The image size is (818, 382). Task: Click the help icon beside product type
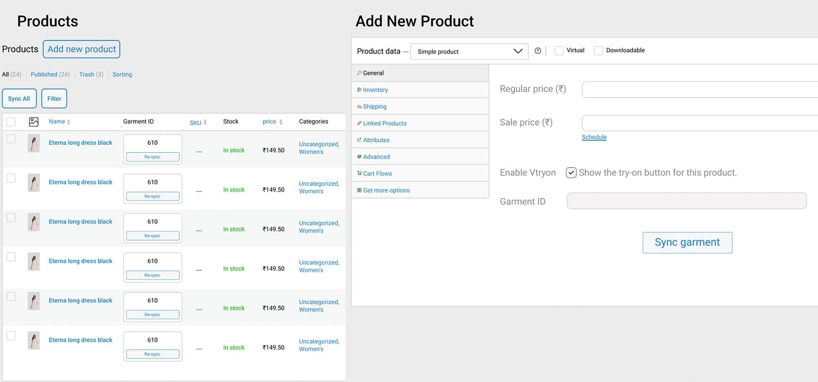click(537, 51)
